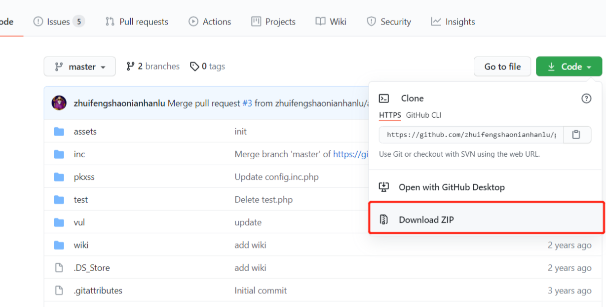Open the assets folder
The width and height of the screenshot is (606, 307).
[x=85, y=132]
